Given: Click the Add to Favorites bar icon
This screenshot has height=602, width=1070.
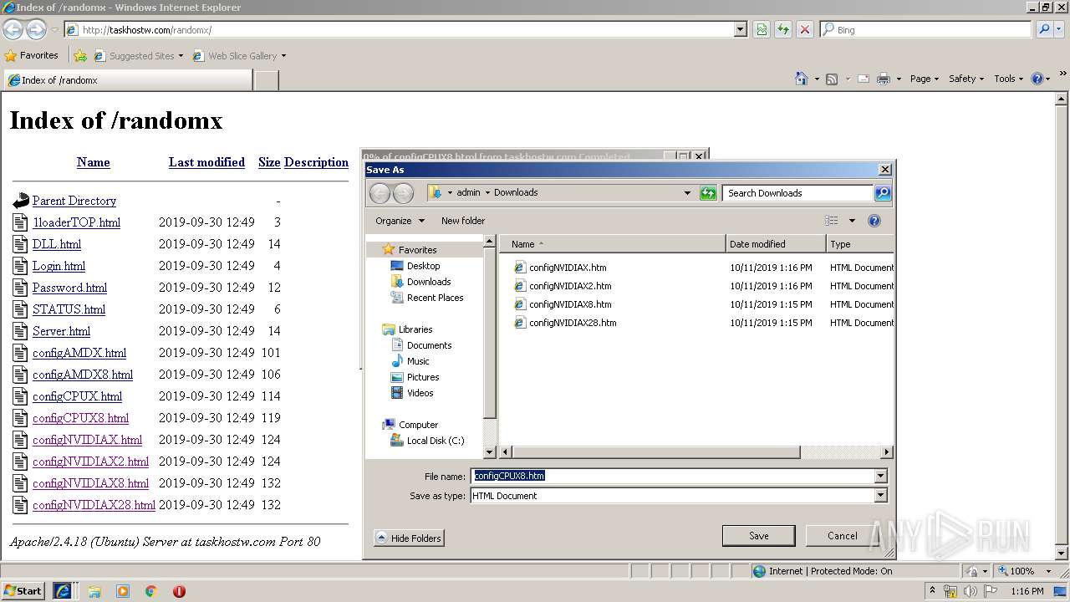Looking at the screenshot, I should 80,56.
